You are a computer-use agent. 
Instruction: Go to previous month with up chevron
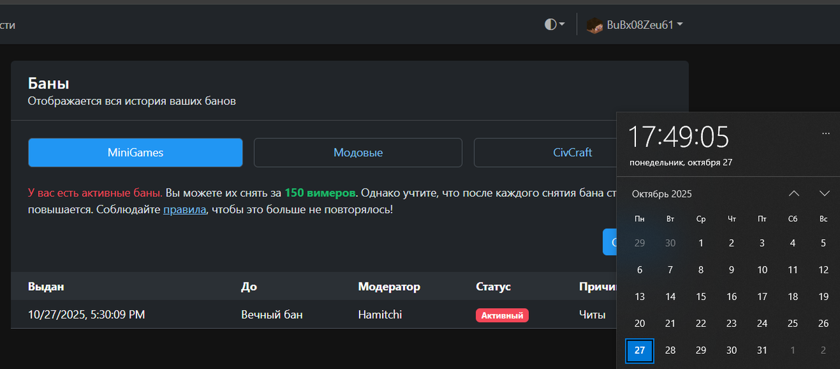[x=794, y=193]
